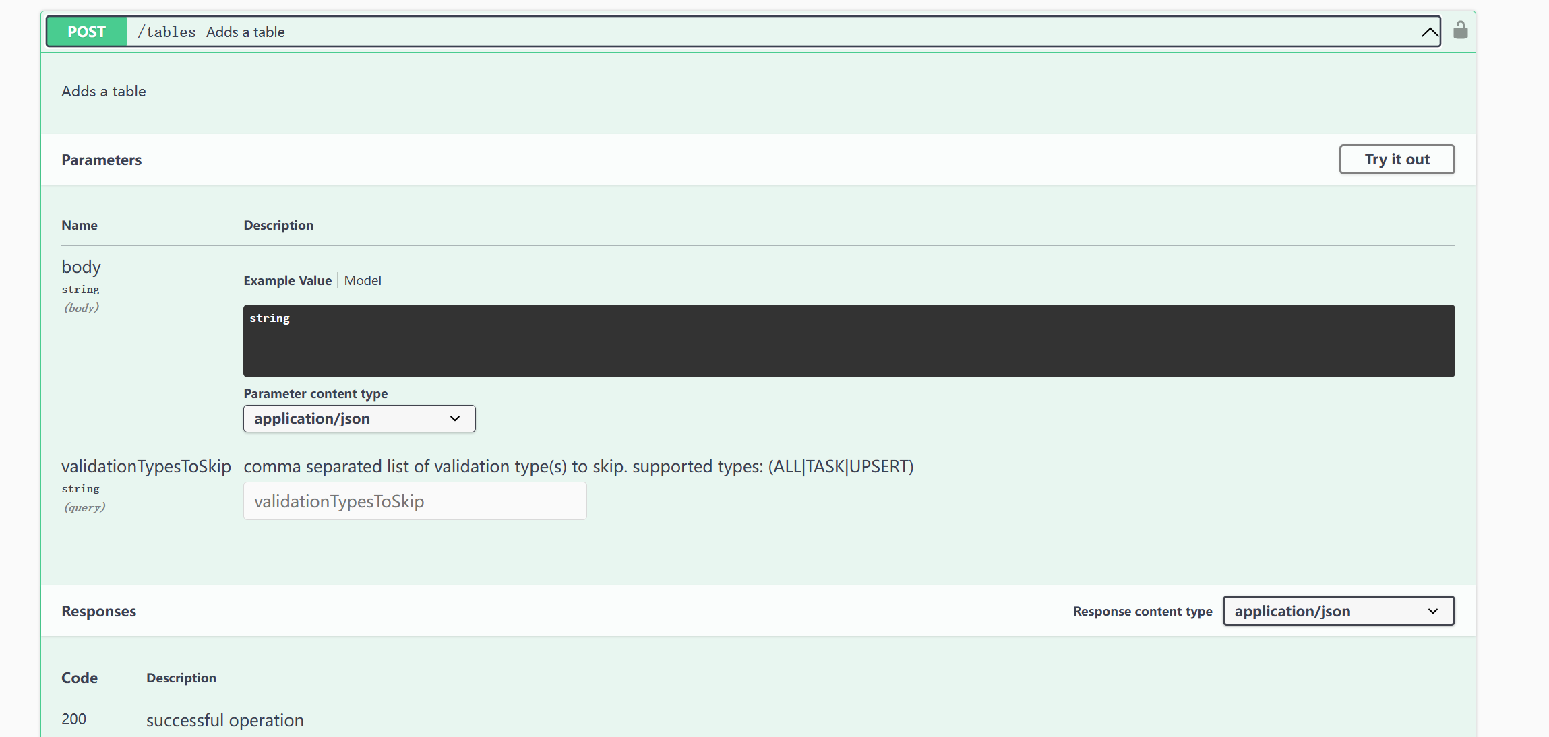Click the Parameters section heading
This screenshot has width=1549, height=737.
tap(101, 160)
